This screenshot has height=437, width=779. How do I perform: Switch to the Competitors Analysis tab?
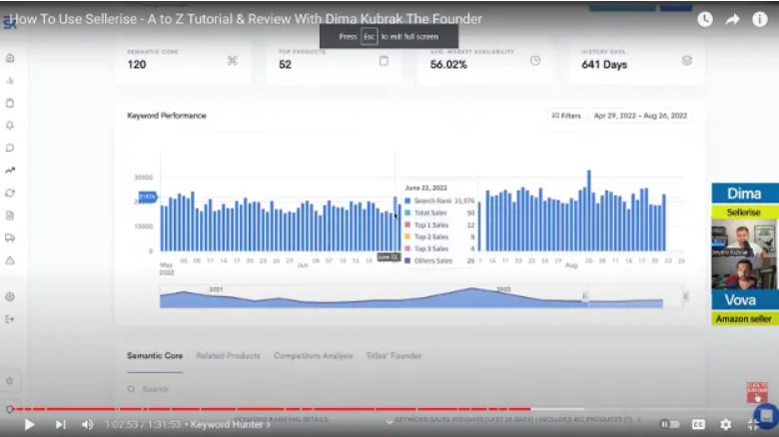click(313, 355)
